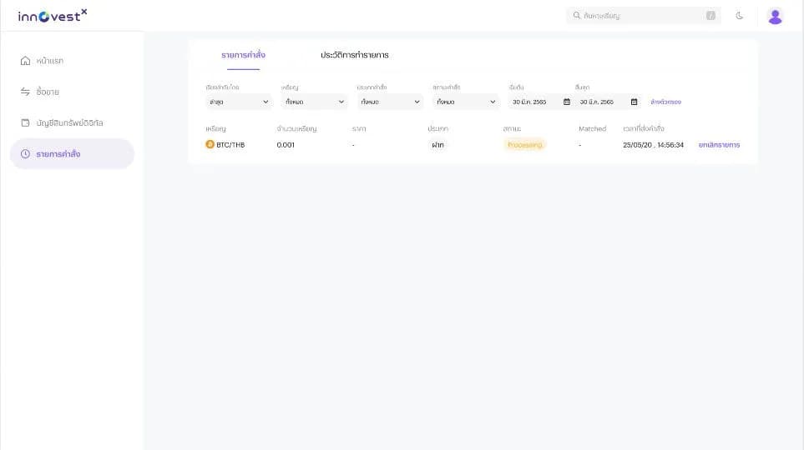Click the start date calendar icon
The height and width of the screenshot is (450, 804).
click(x=567, y=102)
